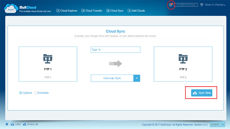230x129 pixels.
Task: Click the Sync Now button
Action: [202, 93]
